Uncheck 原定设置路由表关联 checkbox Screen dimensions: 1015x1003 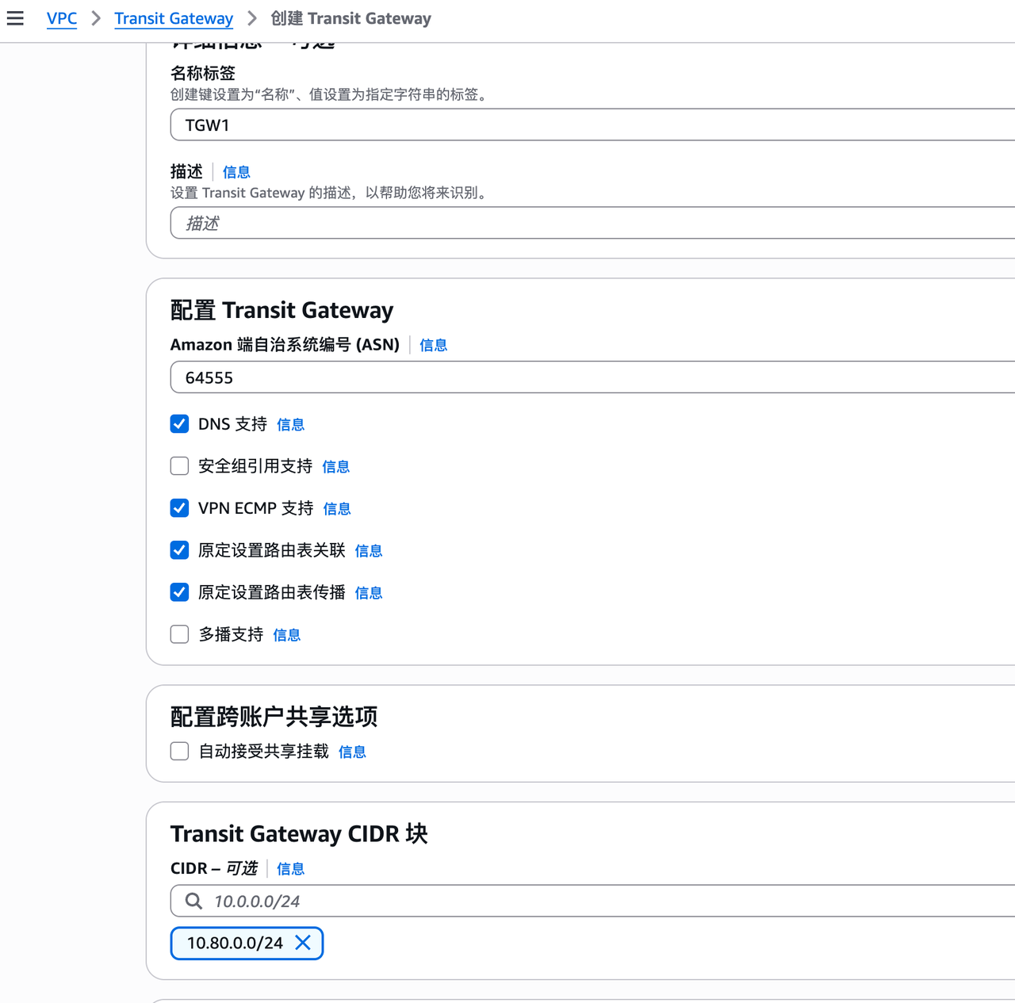pos(179,550)
